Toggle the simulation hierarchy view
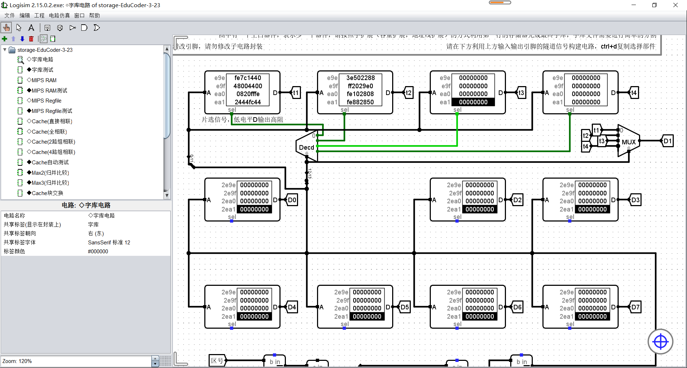687x368 pixels. 53,39
